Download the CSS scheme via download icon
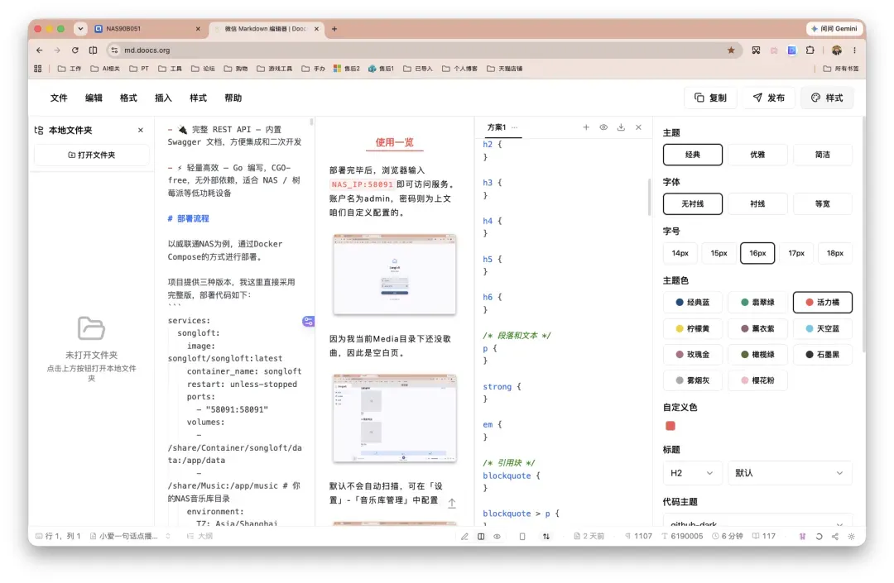 point(621,127)
